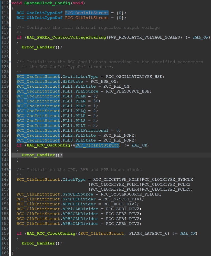This screenshot has width=211, height=256.
Task: Click AHBCLKDivider member on line 153
Action: pos(79,204)
